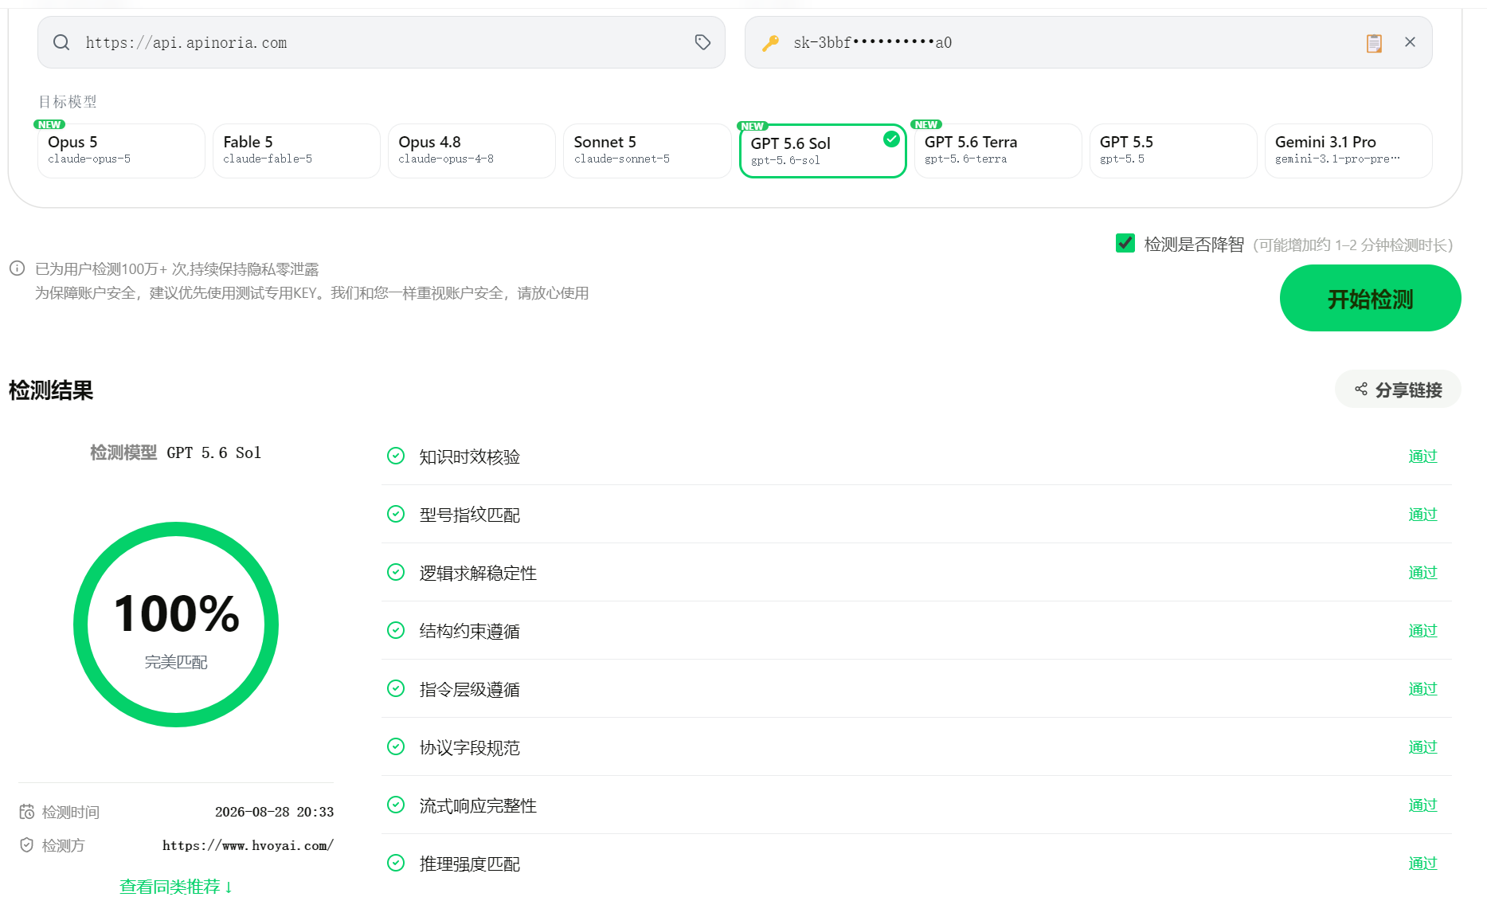The height and width of the screenshot is (897, 1487).
Task: Click the 指令层级遵循 row label
Action: [x=470, y=689]
